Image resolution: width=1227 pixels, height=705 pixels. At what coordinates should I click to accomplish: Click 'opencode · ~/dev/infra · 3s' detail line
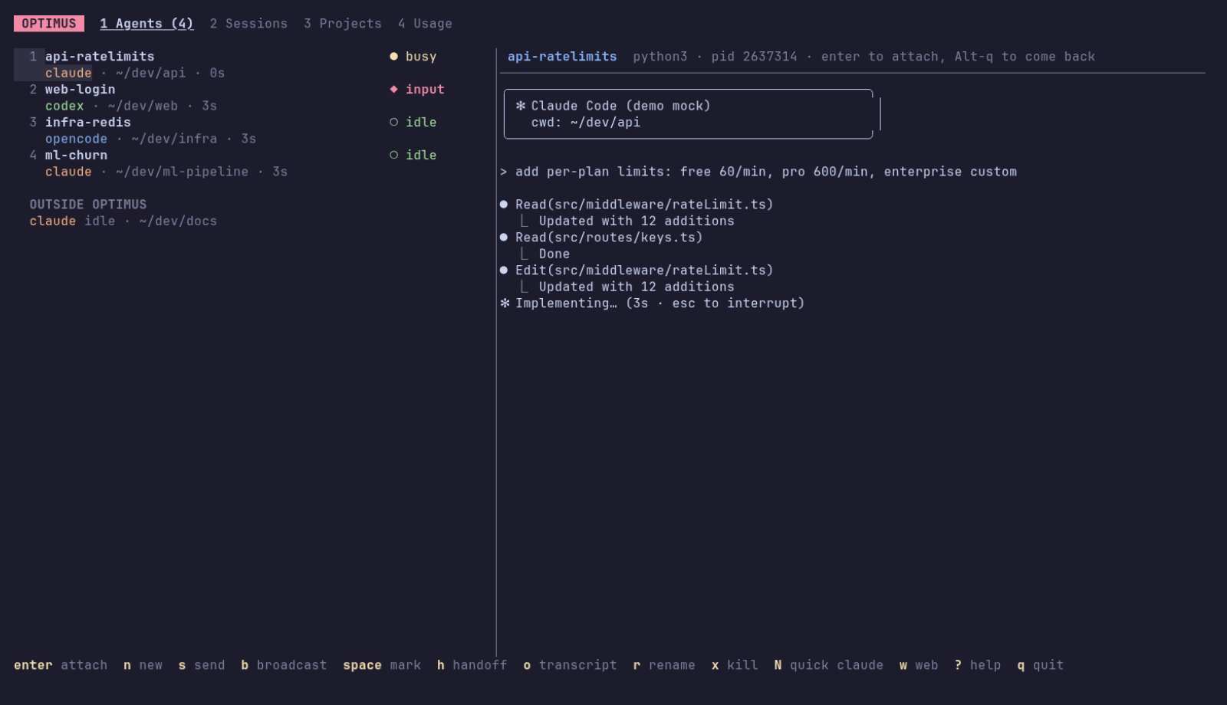[151, 139]
